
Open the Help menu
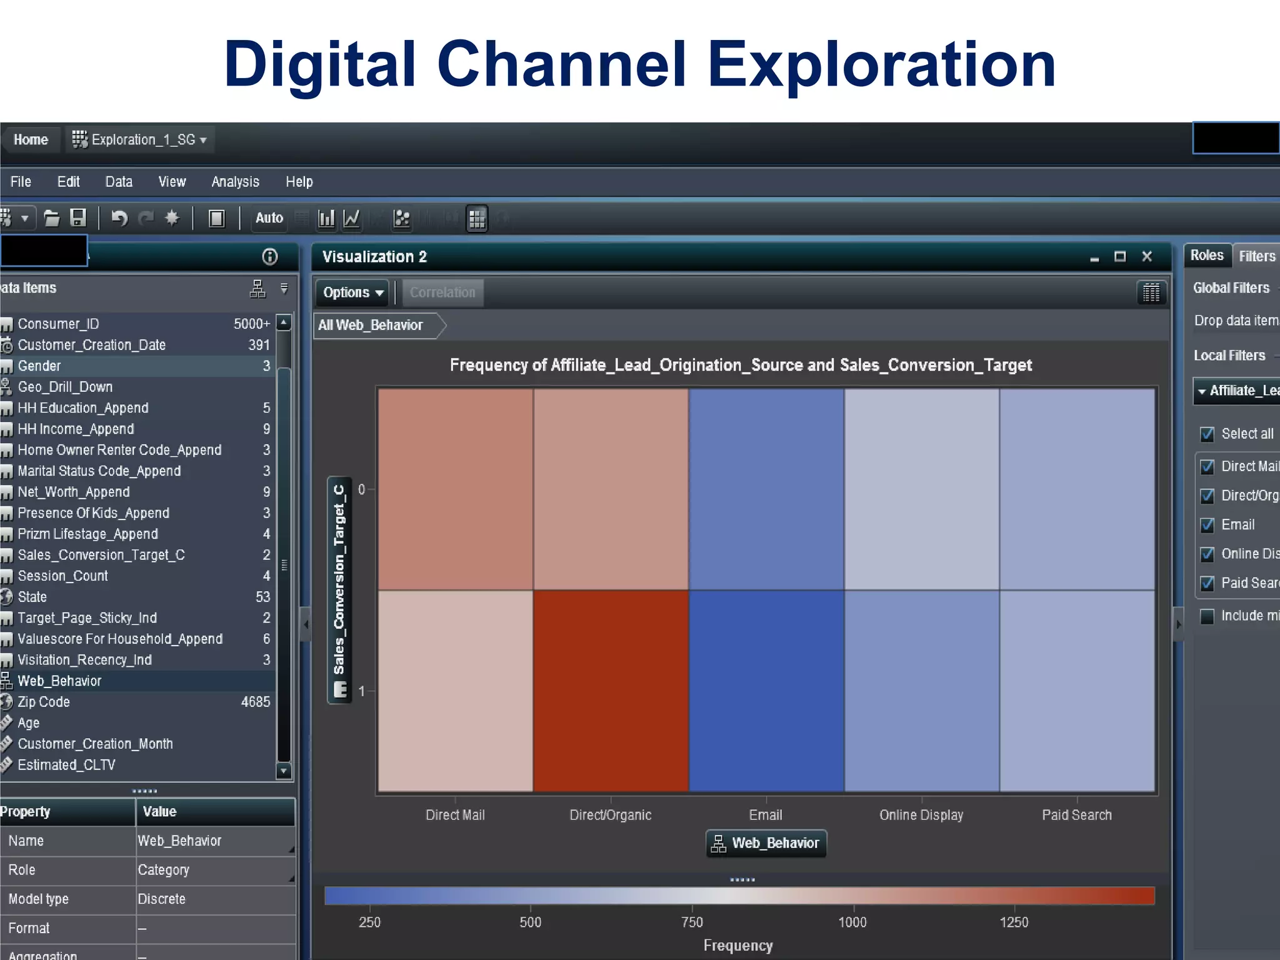point(299,182)
